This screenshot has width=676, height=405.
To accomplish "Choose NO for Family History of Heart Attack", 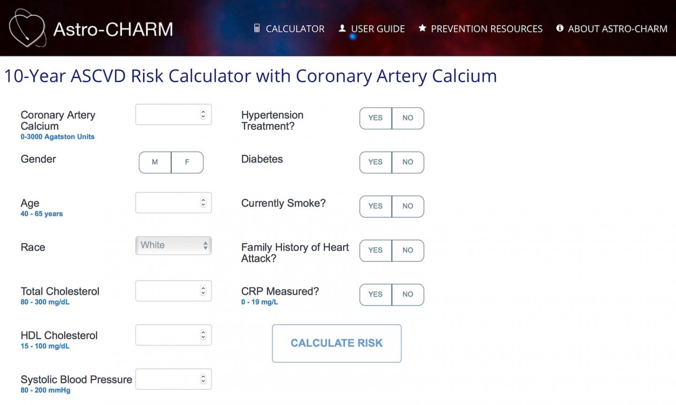I will tap(408, 251).
